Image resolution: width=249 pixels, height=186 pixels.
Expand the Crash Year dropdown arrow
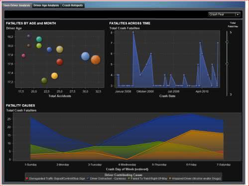[x=238, y=14]
